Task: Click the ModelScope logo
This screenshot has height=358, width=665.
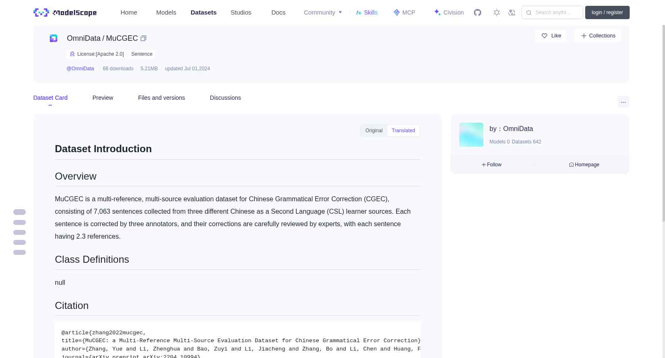Action: click(x=65, y=12)
